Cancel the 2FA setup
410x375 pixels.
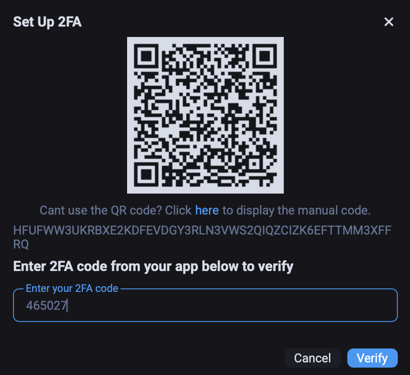click(x=313, y=358)
